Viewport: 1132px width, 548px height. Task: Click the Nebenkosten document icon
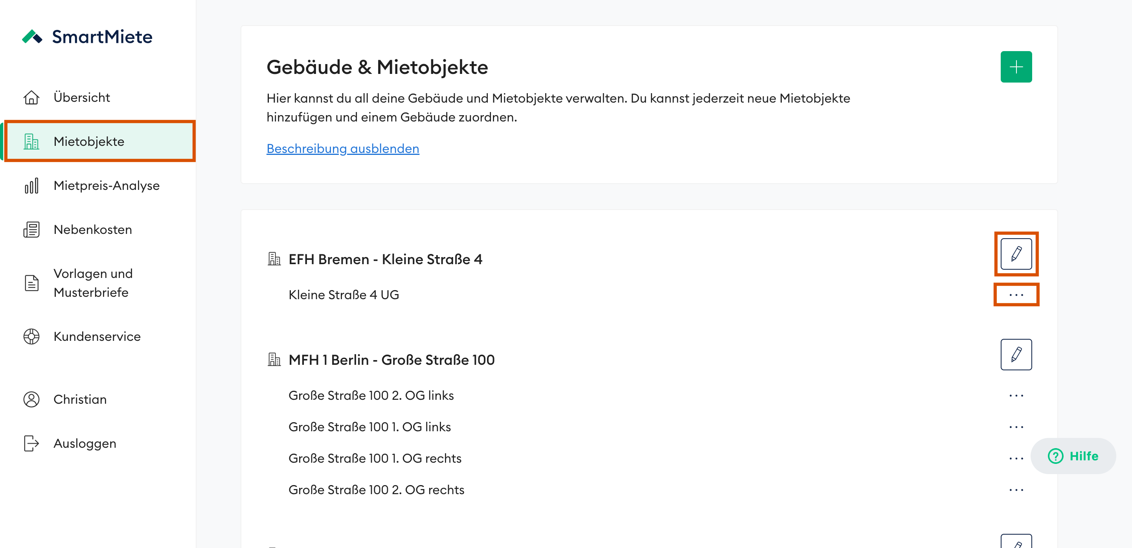click(x=31, y=229)
